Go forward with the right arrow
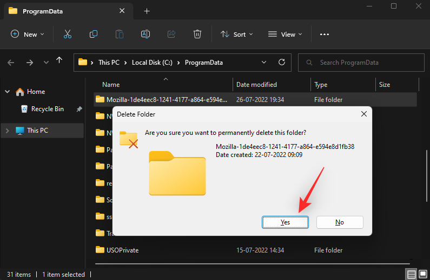430x280 pixels. click(x=30, y=63)
